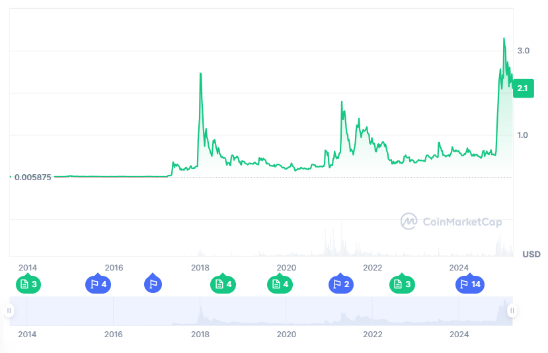Click the 2018 price spike peak
548x353 pixels.
[x=200, y=73]
